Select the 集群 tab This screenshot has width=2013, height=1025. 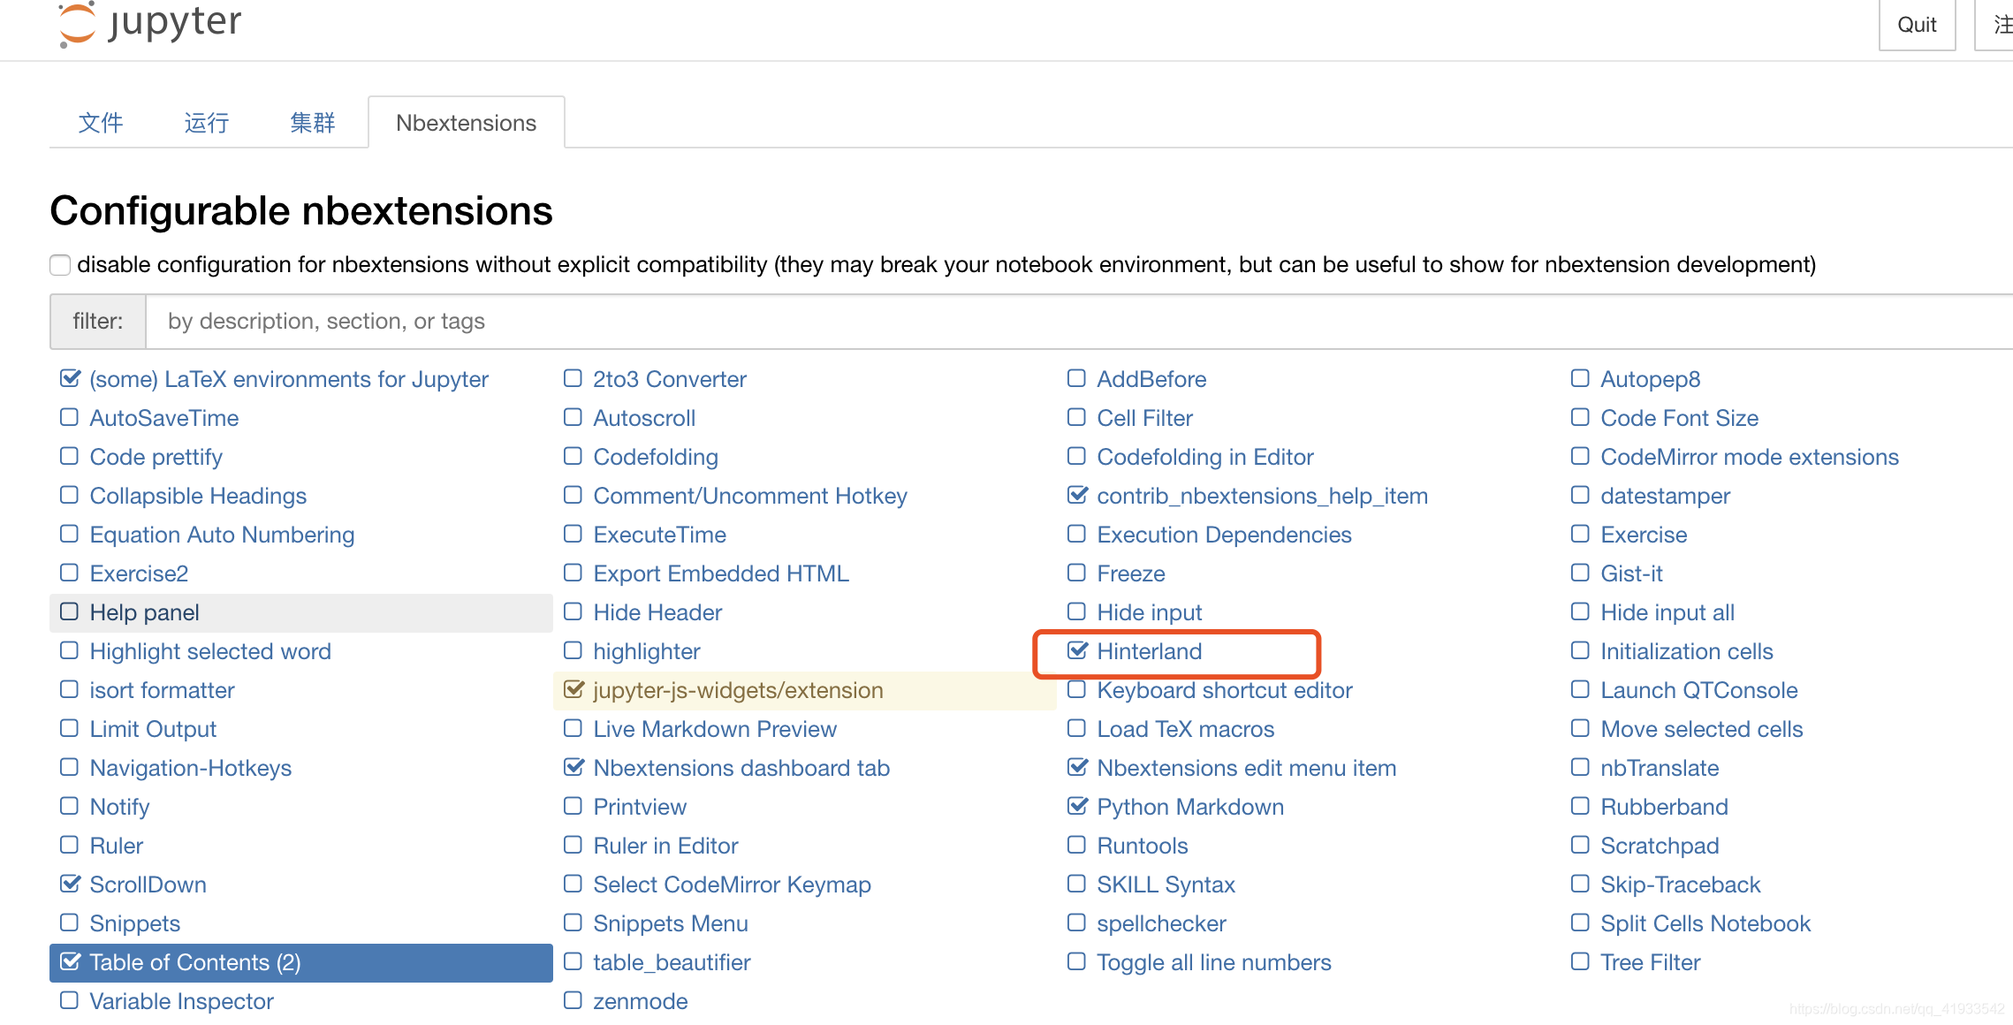coord(313,123)
